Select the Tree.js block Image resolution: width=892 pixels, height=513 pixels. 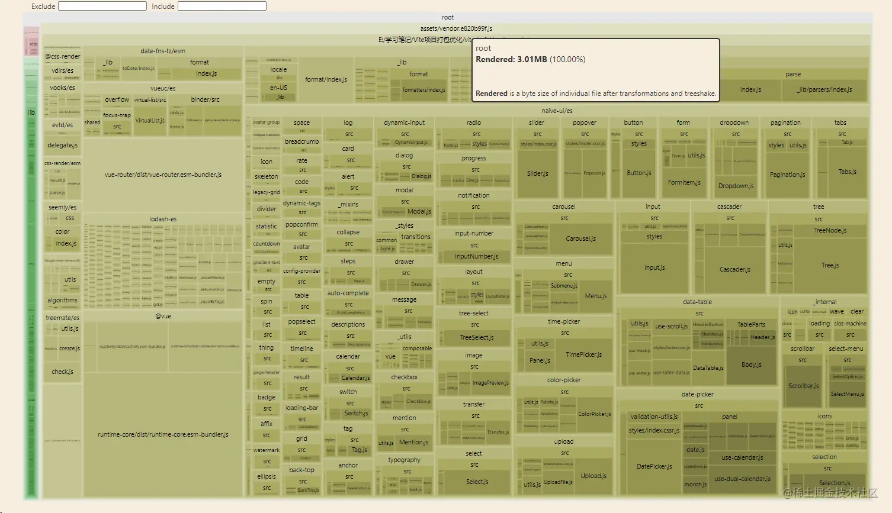click(x=830, y=265)
